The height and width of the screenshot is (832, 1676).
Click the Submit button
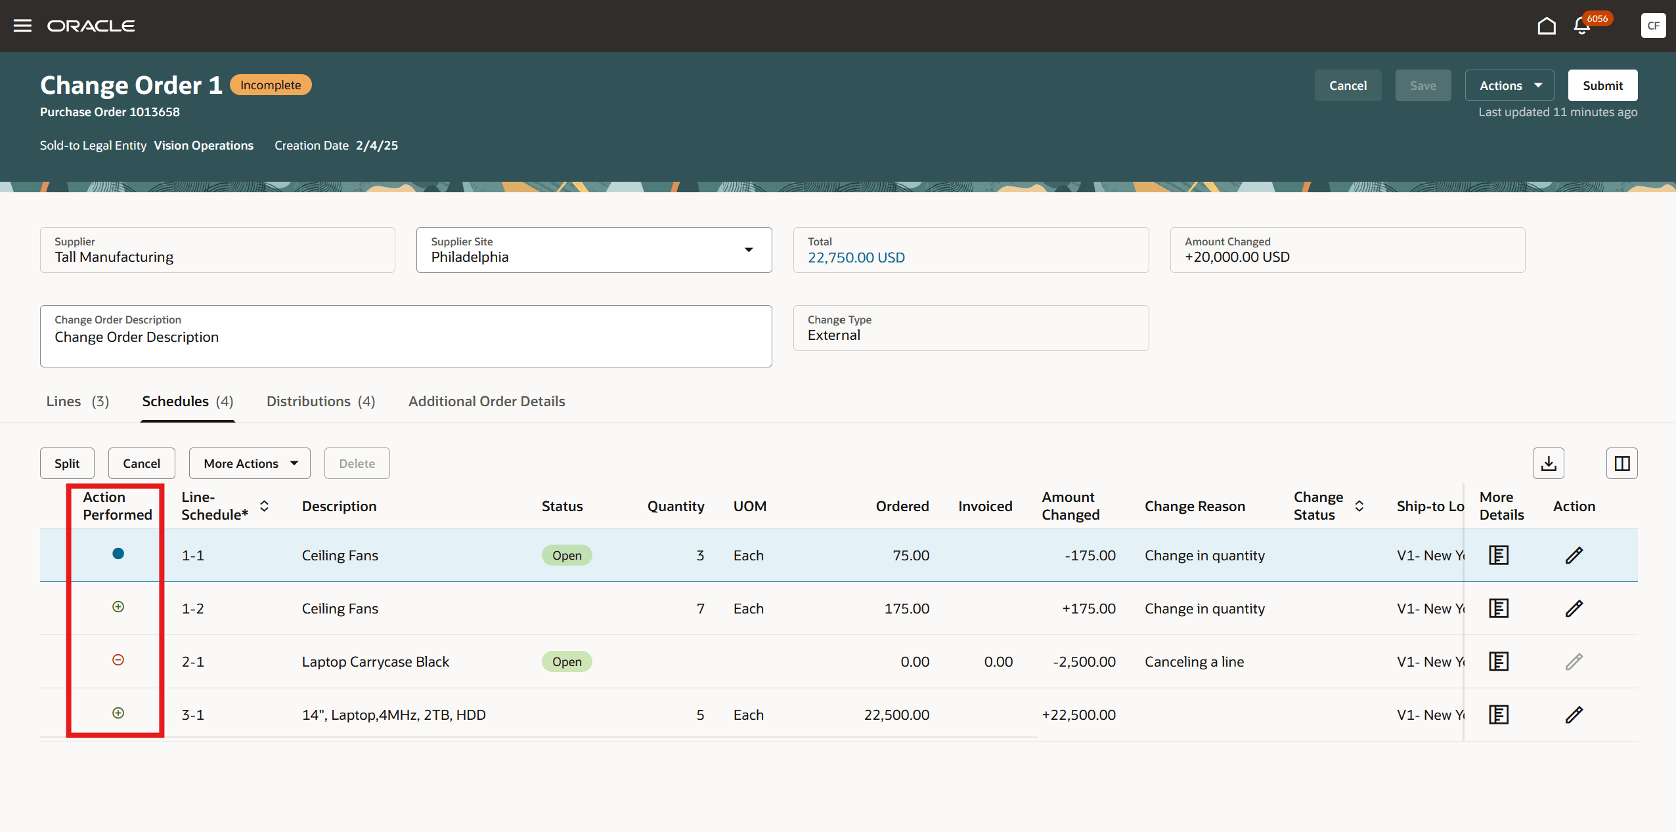click(x=1602, y=85)
